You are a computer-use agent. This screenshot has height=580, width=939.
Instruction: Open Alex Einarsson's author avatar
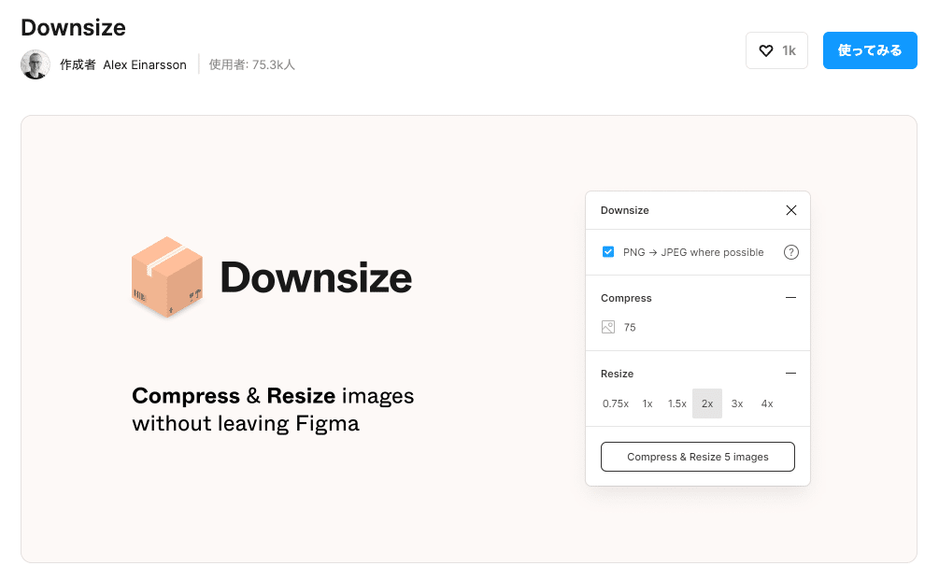point(36,64)
